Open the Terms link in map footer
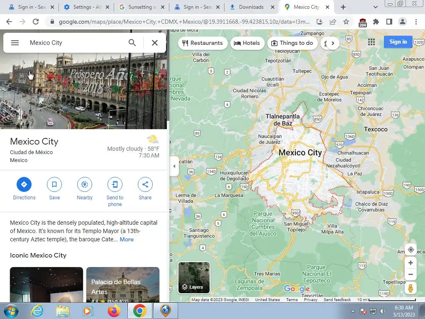The image size is (425, 319). click(x=292, y=300)
